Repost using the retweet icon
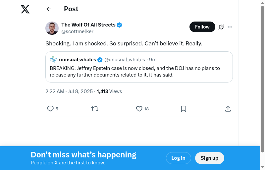This screenshot has width=265, height=170. 95,109
